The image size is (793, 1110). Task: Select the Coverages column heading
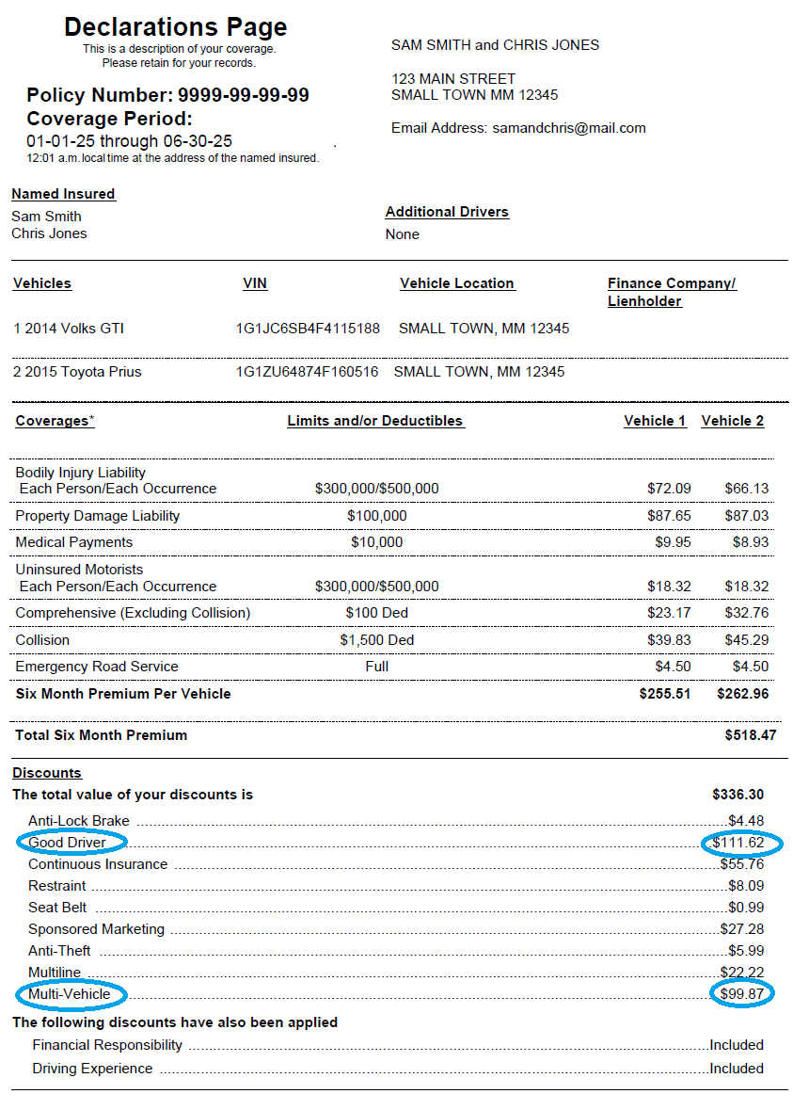pyautogui.click(x=55, y=421)
